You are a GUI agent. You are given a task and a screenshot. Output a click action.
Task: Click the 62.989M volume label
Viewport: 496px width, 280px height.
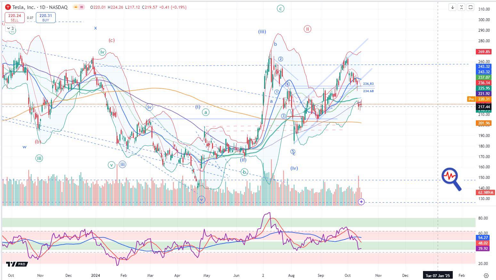point(485,192)
